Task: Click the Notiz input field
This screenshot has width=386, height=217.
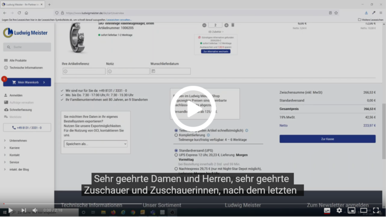Action: 128,71
